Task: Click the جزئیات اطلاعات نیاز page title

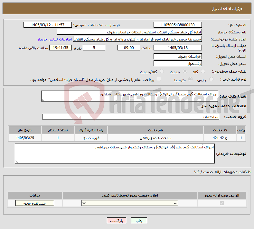Action: 227,9
